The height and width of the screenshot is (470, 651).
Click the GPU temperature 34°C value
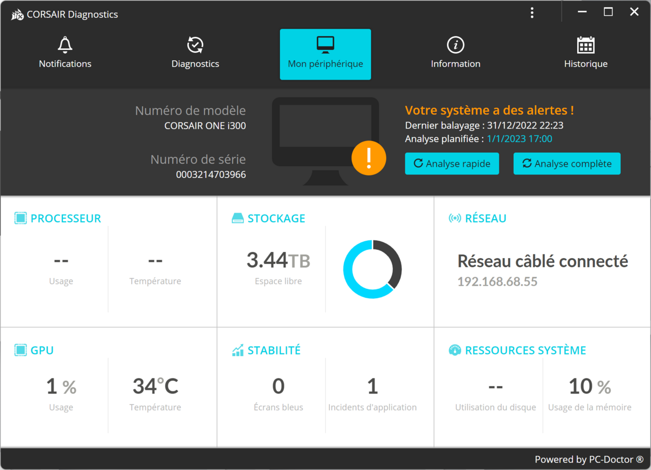tap(155, 387)
